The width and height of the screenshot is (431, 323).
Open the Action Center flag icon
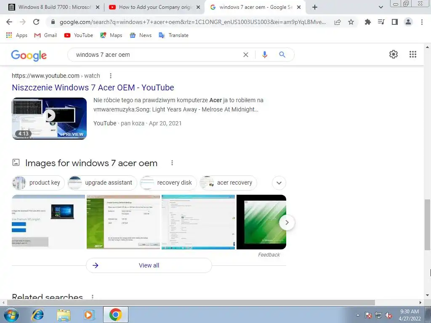point(368,315)
